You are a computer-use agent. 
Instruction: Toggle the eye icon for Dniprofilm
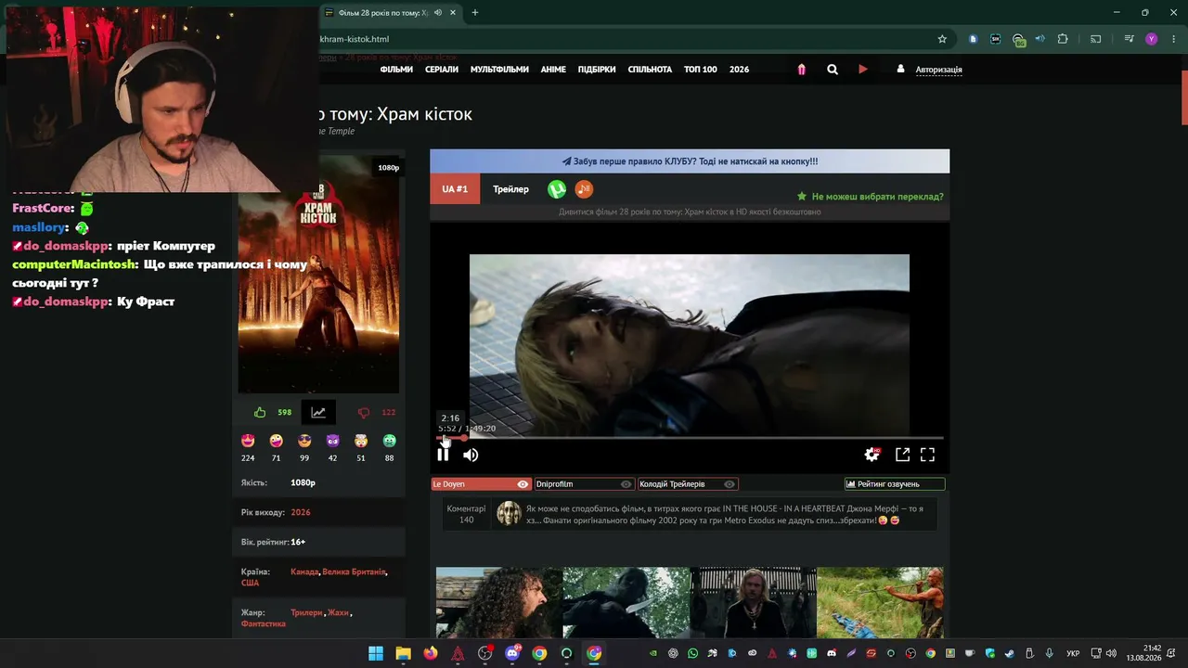pyautogui.click(x=626, y=484)
